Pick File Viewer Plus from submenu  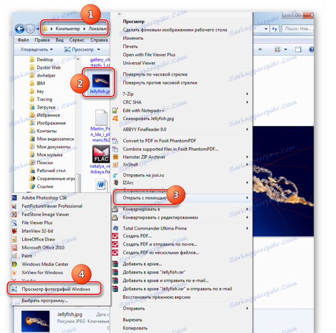(37, 223)
